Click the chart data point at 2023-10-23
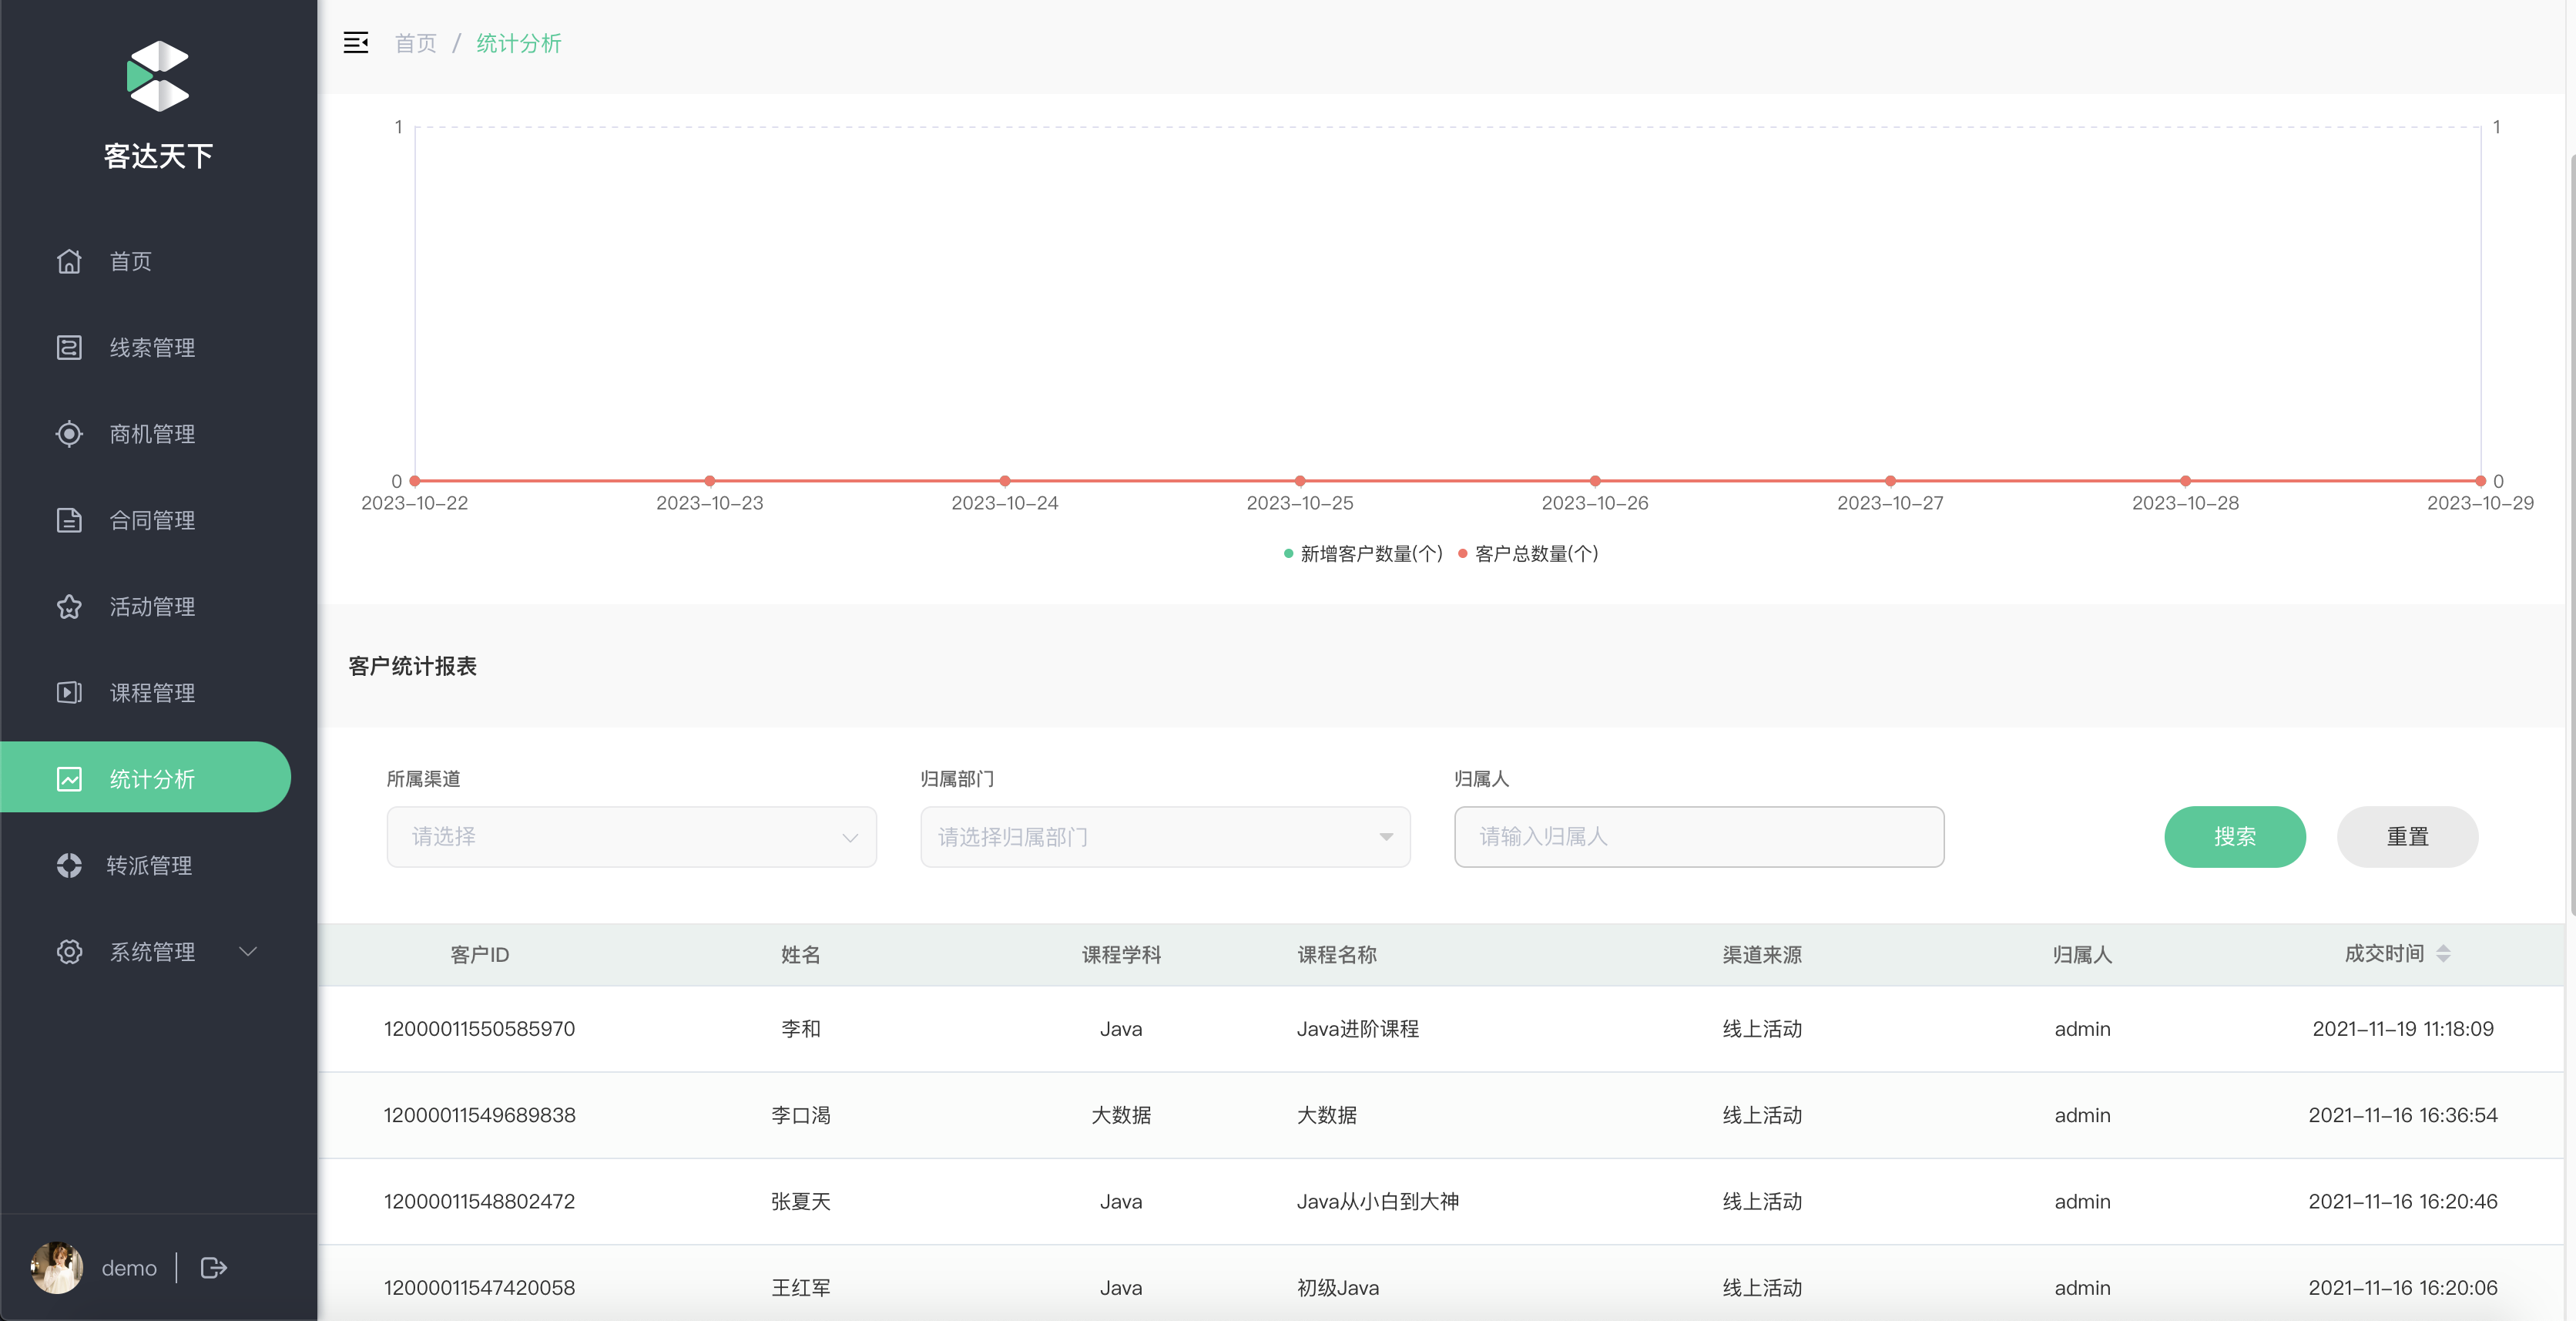2576x1321 pixels. [x=710, y=482]
